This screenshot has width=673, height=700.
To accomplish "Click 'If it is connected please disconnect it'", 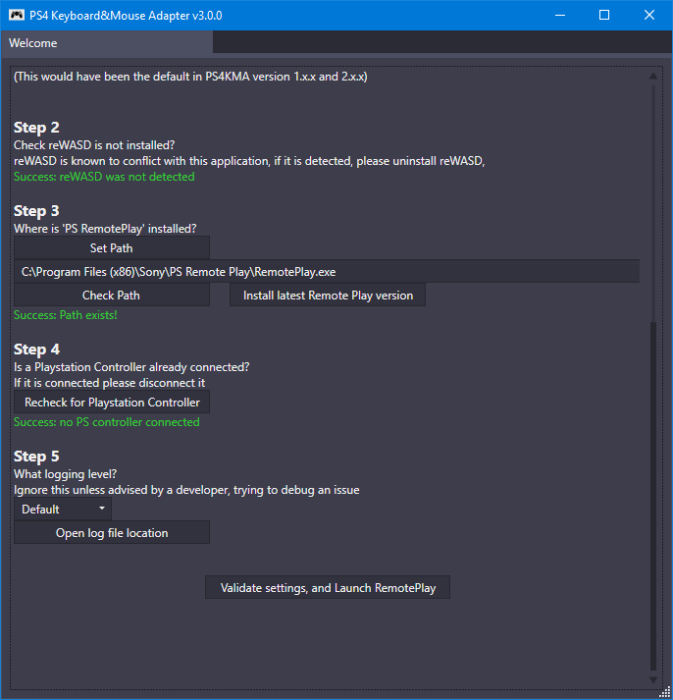I will point(109,383).
